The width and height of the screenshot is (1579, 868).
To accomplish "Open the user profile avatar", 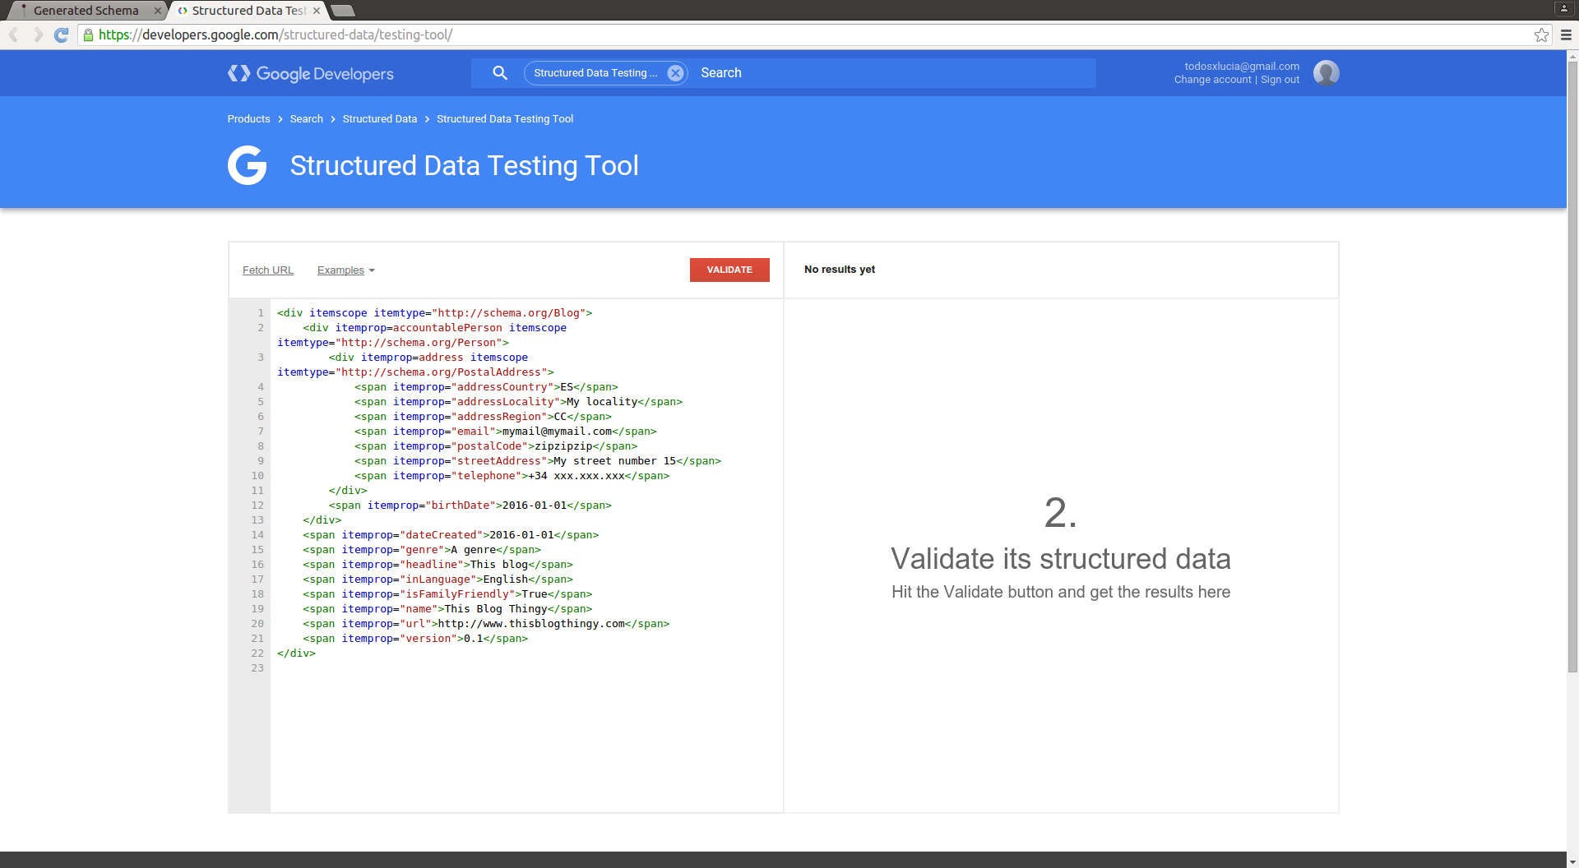I will [x=1326, y=73].
